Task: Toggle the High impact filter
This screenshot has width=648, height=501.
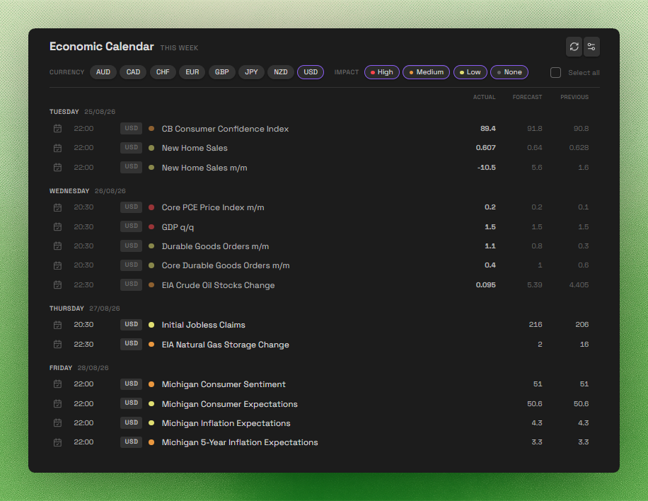Action: click(382, 72)
